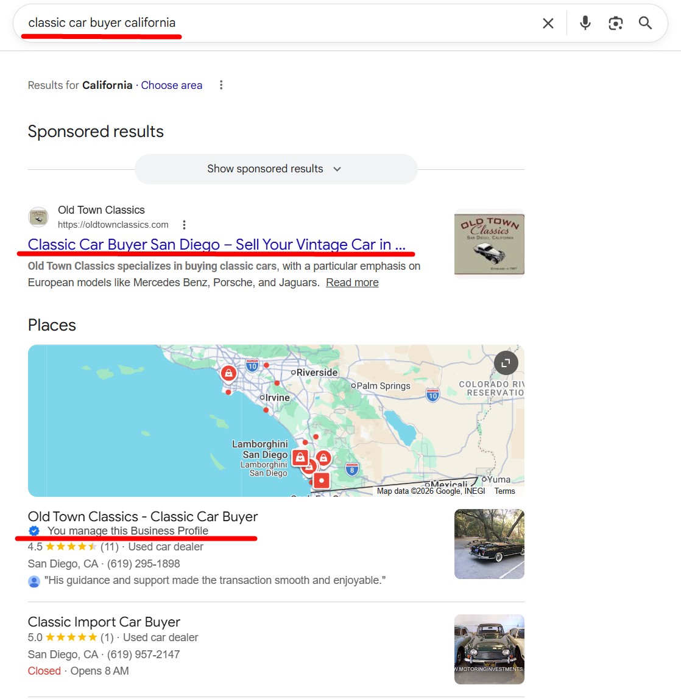Screen dimensions: 681x699
Task: Click Choose area link
Action: click(x=171, y=85)
